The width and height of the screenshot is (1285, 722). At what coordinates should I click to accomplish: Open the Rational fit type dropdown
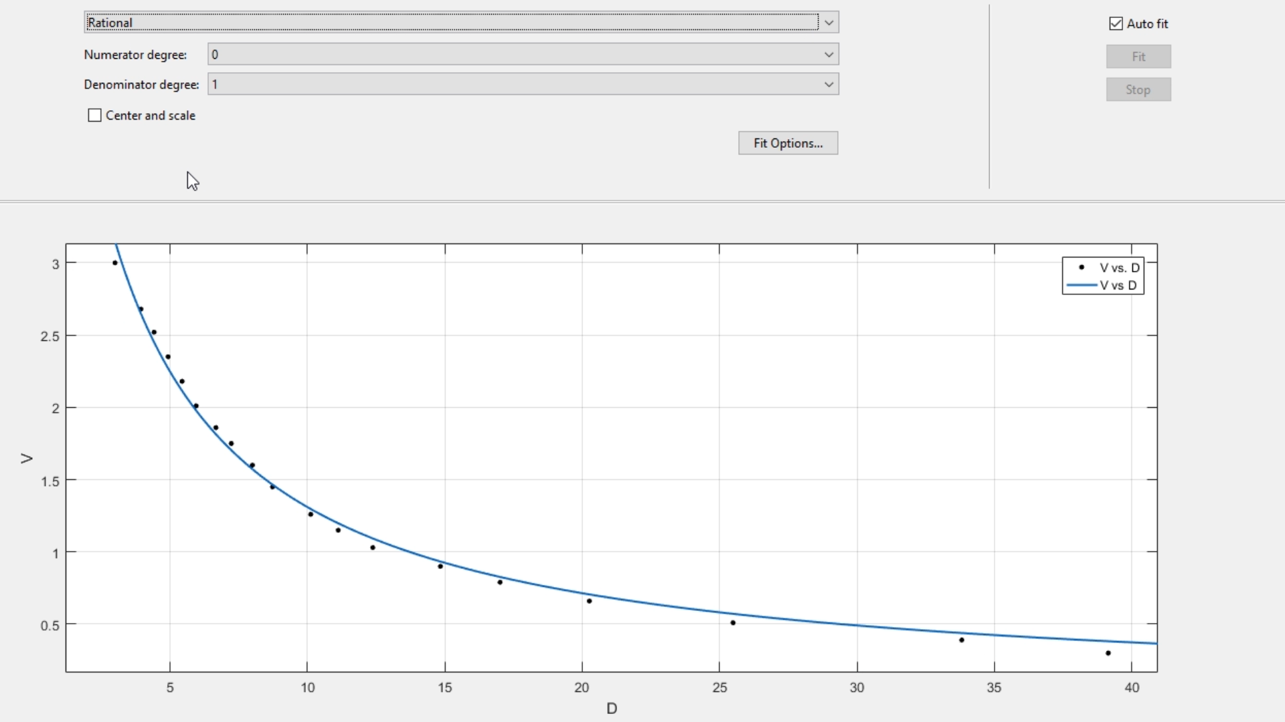coord(829,23)
